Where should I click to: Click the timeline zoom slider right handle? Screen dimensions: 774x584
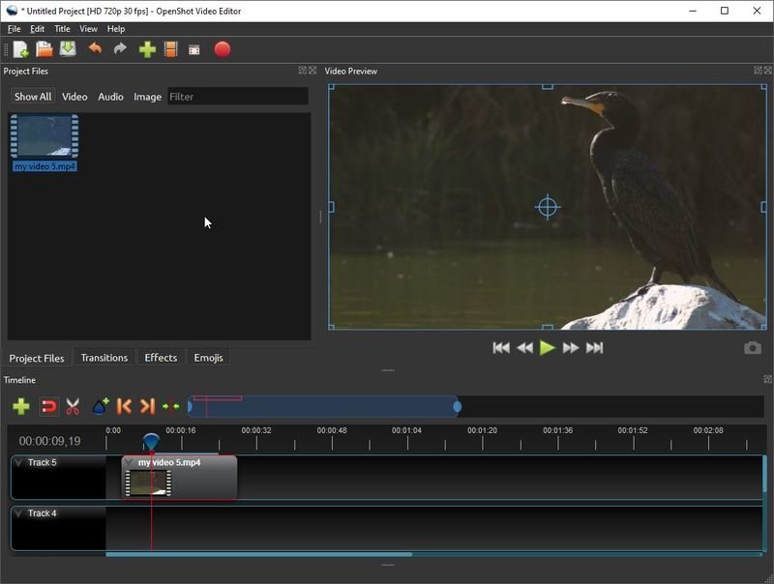point(457,407)
